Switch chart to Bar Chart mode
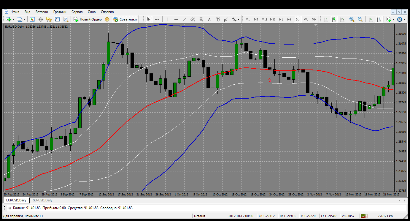The height and width of the screenshot is (221, 410). tap(325, 19)
